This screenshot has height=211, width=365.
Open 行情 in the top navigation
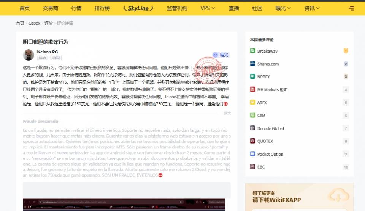coord(76,8)
